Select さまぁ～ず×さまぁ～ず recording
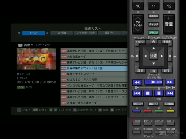Viewport: 186px width, 139px height. click(94, 103)
